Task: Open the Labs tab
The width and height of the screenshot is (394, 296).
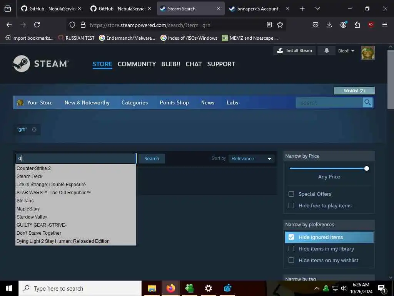Action: [232, 103]
